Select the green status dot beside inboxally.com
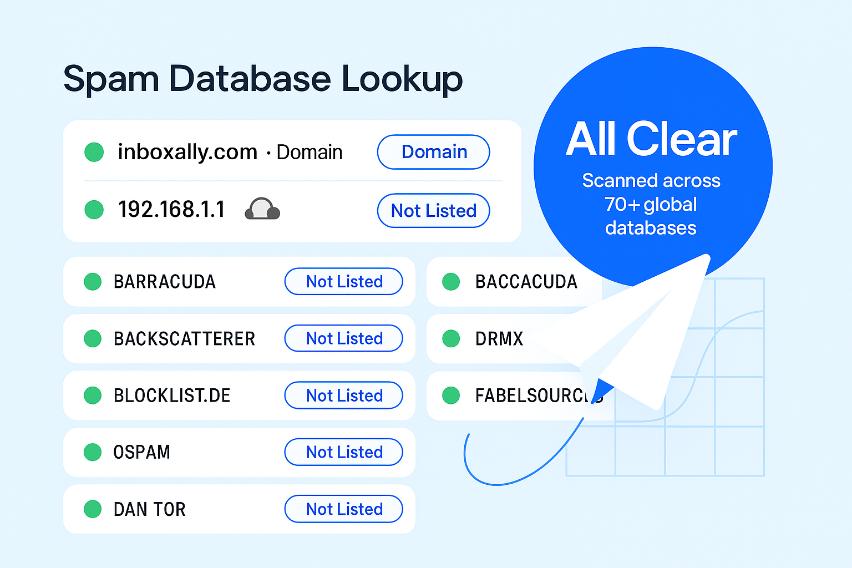The height and width of the screenshot is (568, 852). point(94,151)
